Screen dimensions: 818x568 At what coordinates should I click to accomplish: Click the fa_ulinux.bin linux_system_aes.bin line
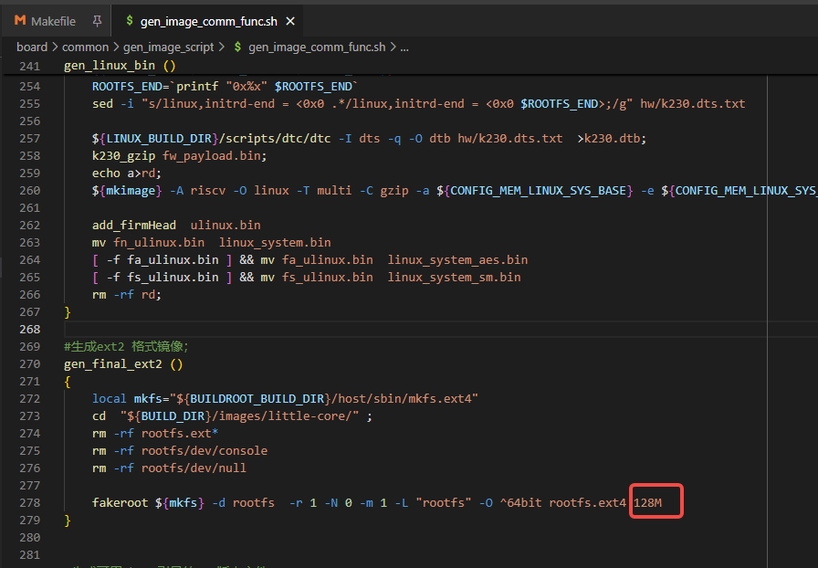[309, 260]
